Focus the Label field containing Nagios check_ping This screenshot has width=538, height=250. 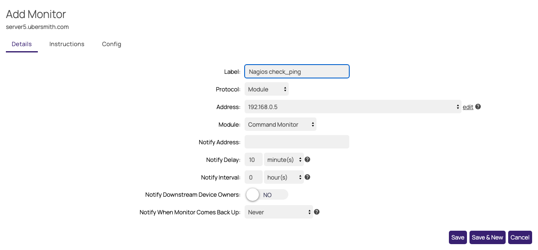coord(297,71)
